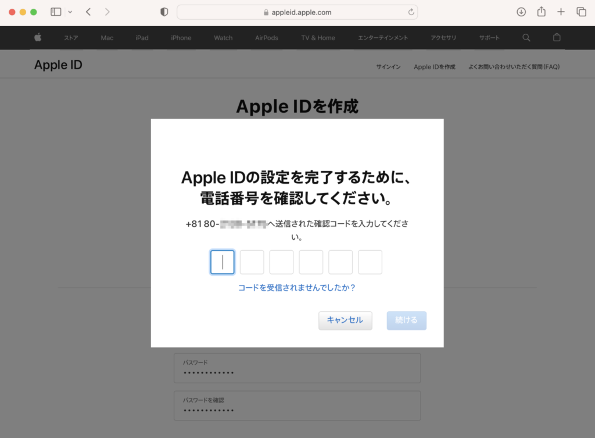Click コードを受信されませんでしたか？ link
This screenshot has height=438, width=595.
coord(297,287)
